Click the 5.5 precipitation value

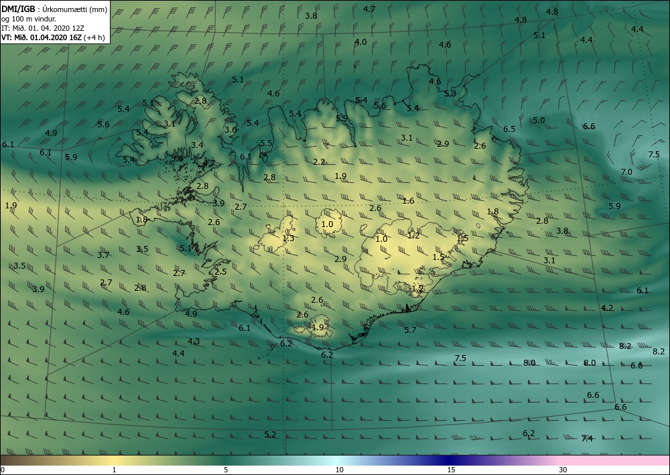tap(266, 143)
